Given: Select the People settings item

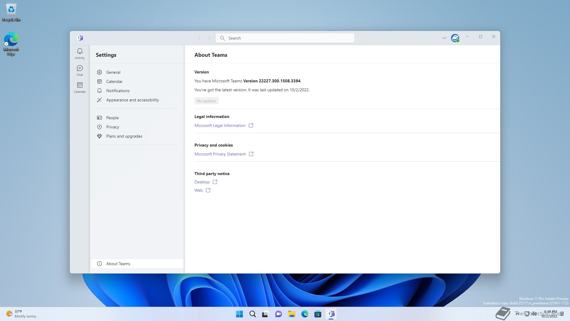Looking at the screenshot, I should pyautogui.click(x=112, y=118).
